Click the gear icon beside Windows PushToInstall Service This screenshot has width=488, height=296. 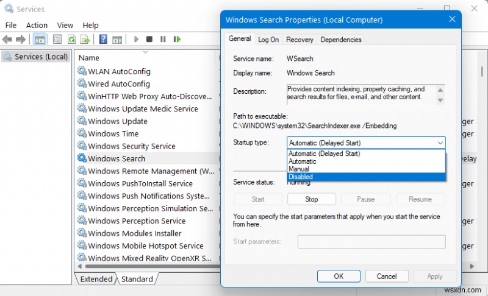coord(82,183)
